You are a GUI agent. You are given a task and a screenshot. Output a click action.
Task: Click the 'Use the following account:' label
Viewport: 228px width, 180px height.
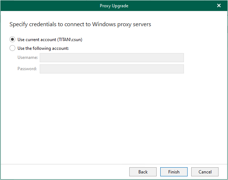(43, 48)
